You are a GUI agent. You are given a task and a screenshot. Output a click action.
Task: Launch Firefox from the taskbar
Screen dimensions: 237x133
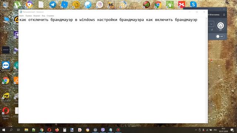pos(57,130)
